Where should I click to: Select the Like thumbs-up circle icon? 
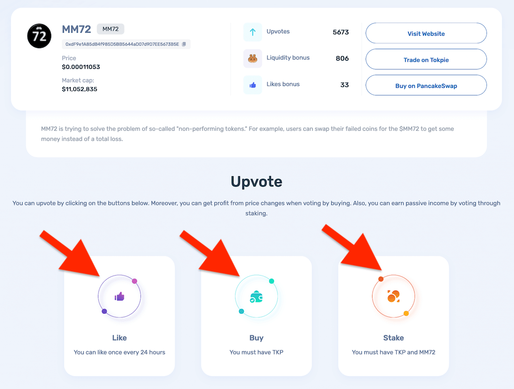(119, 296)
